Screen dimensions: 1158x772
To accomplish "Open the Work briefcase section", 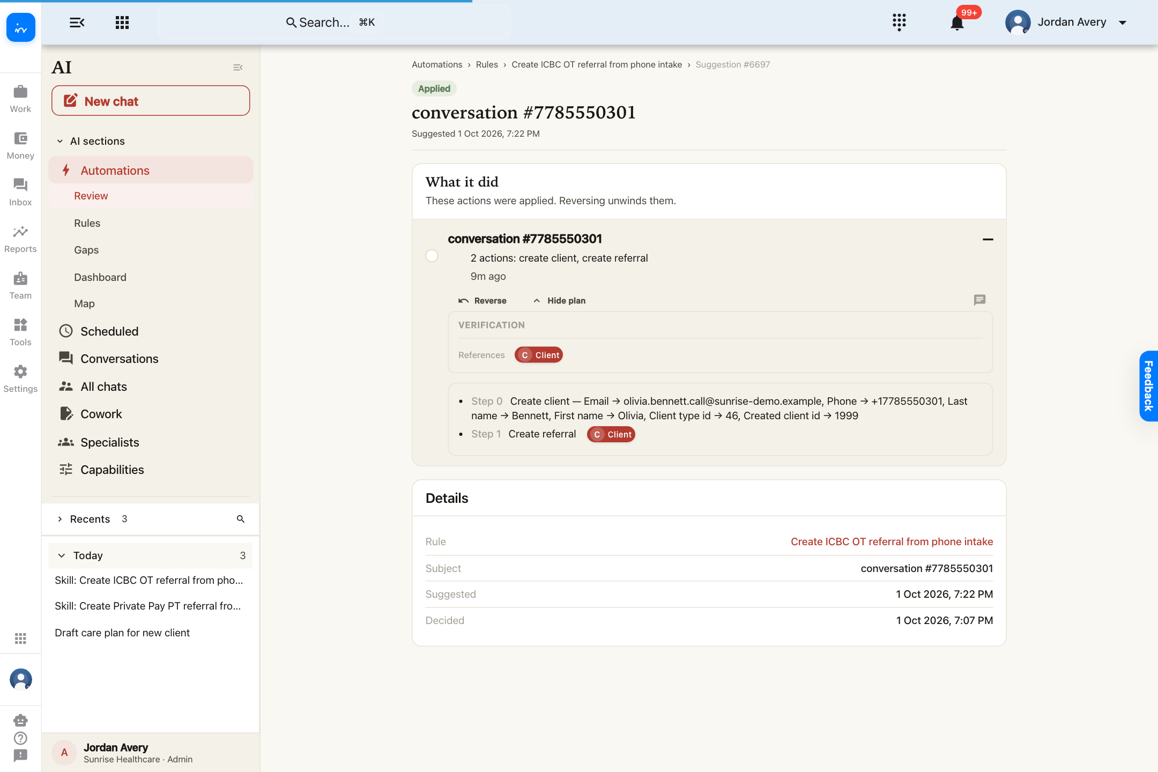I will click(20, 99).
